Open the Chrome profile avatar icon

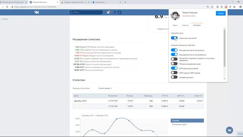pos(240,7)
